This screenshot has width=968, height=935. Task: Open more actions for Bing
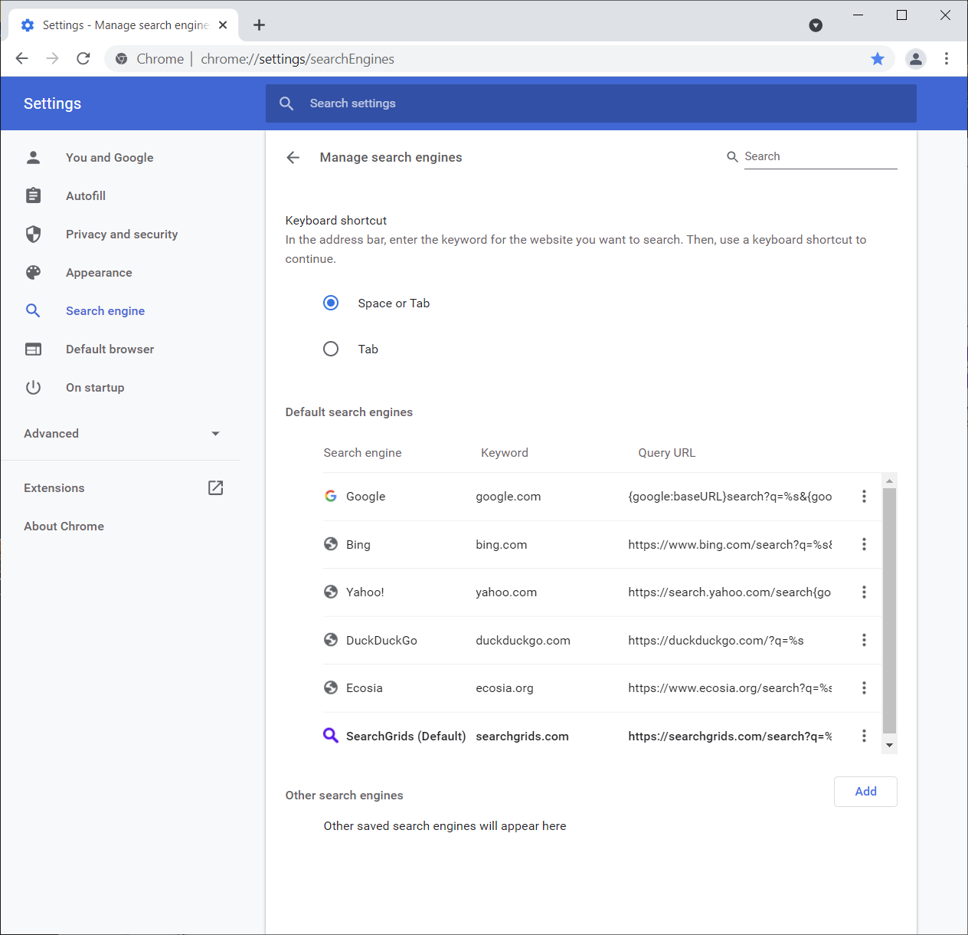[x=864, y=544]
